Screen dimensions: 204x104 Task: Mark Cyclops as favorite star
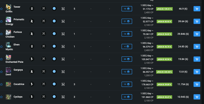(1, 97)
